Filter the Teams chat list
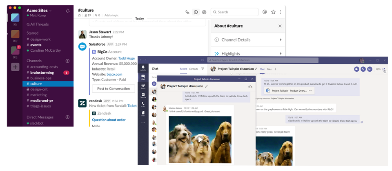Screen dimensions: 392x171 (203, 69)
